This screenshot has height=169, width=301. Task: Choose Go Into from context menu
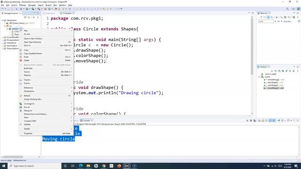click(x=46, y=34)
